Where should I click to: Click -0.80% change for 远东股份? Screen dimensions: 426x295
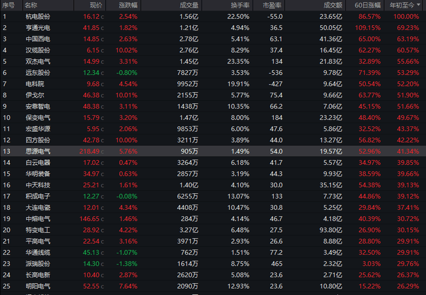127,73
